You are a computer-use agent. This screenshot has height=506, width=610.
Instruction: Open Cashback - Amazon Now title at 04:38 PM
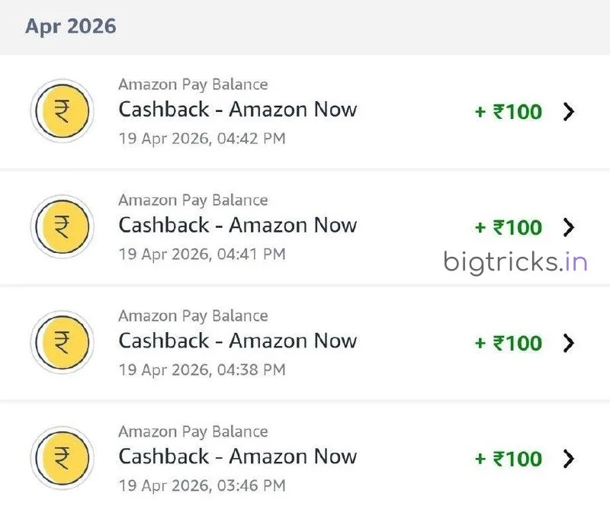coord(237,341)
